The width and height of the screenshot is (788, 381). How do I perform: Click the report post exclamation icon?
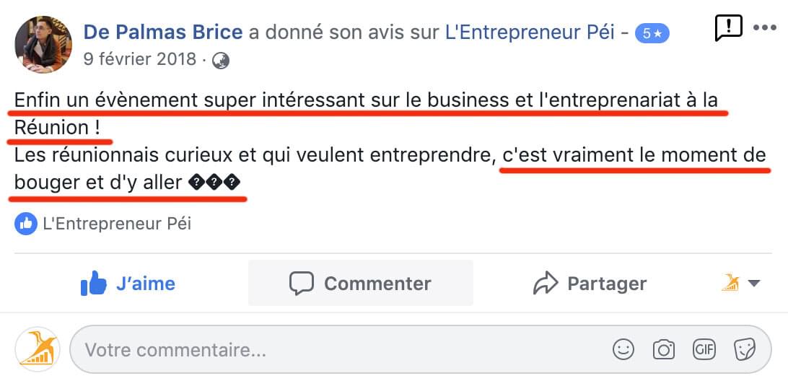728,28
